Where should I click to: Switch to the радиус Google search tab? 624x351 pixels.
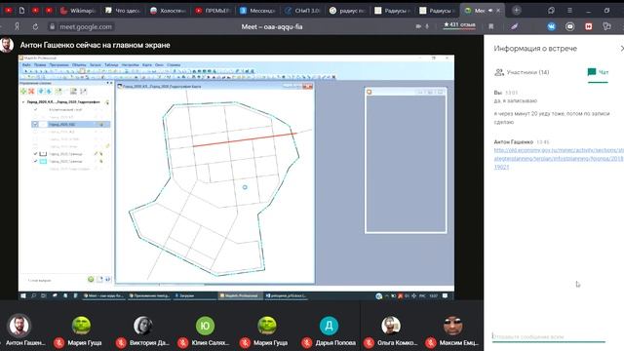tap(348, 11)
